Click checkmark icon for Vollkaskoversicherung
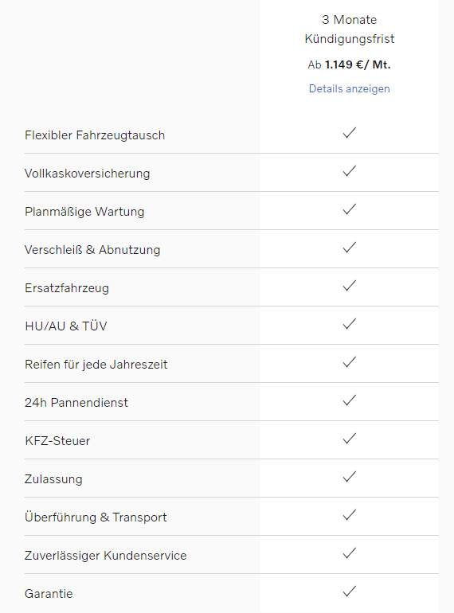 (350, 171)
